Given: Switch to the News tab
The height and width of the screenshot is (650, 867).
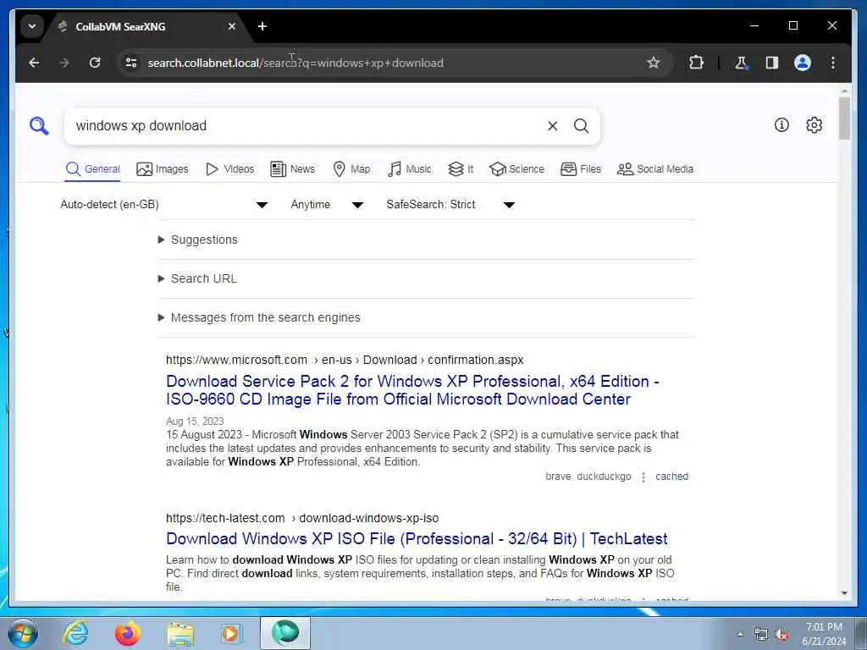Looking at the screenshot, I should coord(292,169).
